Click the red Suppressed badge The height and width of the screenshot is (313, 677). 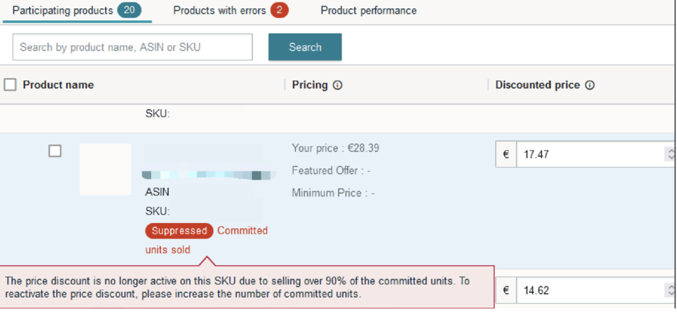click(x=179, y=231)
